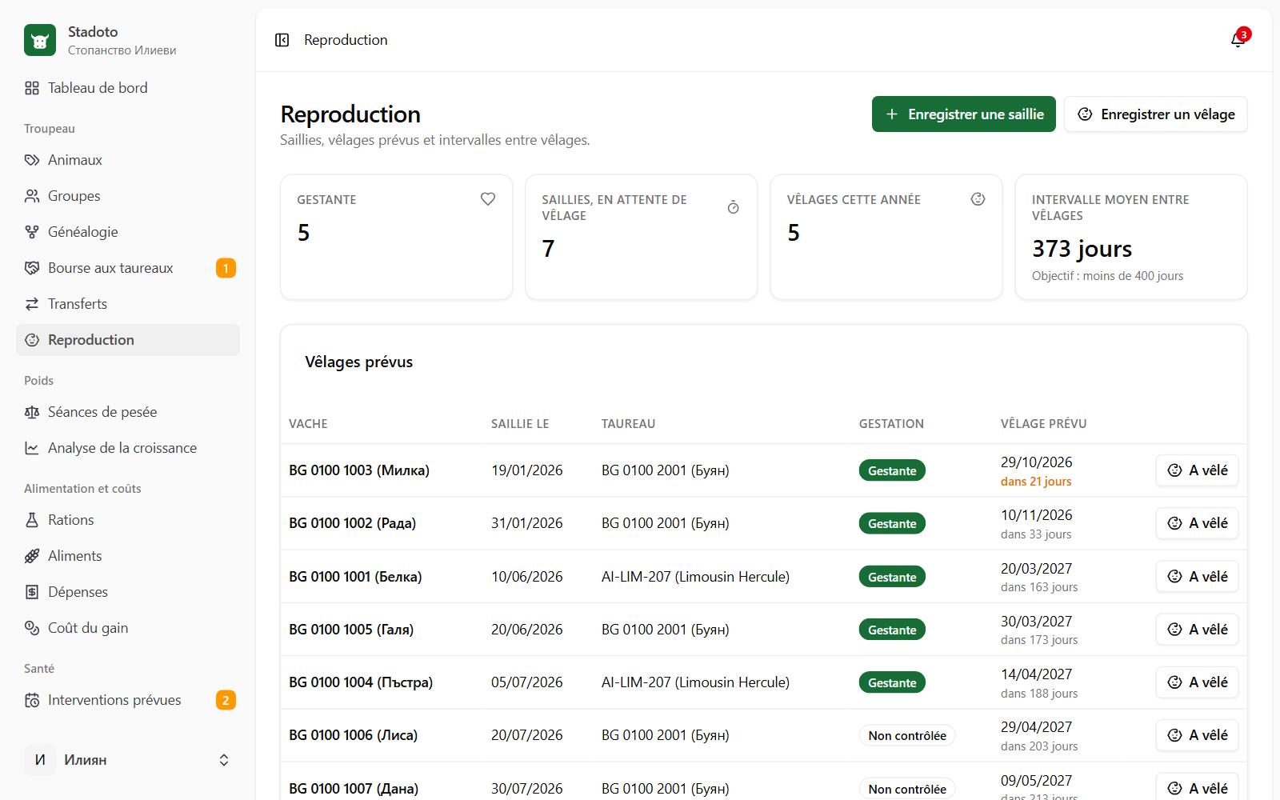Click the baby icon in Vêlages cette année card
Image resolution: width=1280 pixels, height=800 pixels.
(978, 199)
